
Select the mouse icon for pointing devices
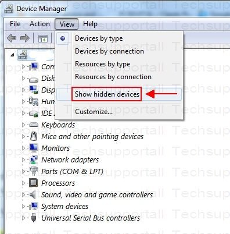tap(34, 136)
